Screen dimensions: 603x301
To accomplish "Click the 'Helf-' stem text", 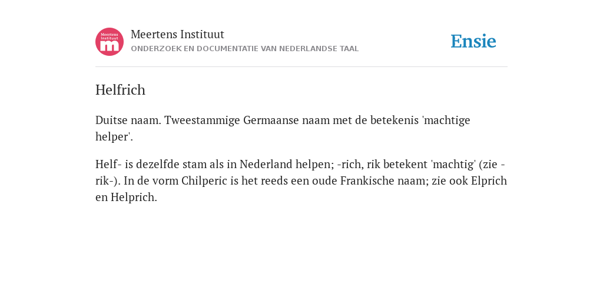I will 108,164.
